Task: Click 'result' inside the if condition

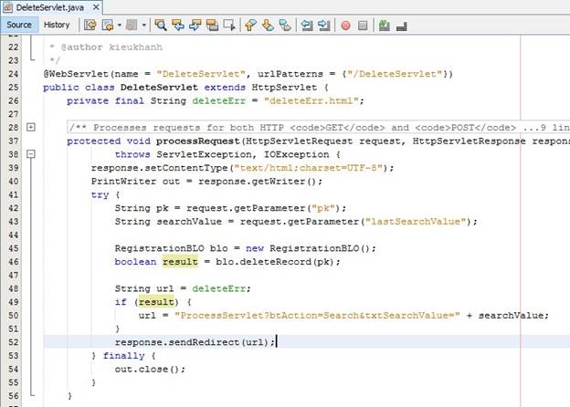Action: point(156,302)
